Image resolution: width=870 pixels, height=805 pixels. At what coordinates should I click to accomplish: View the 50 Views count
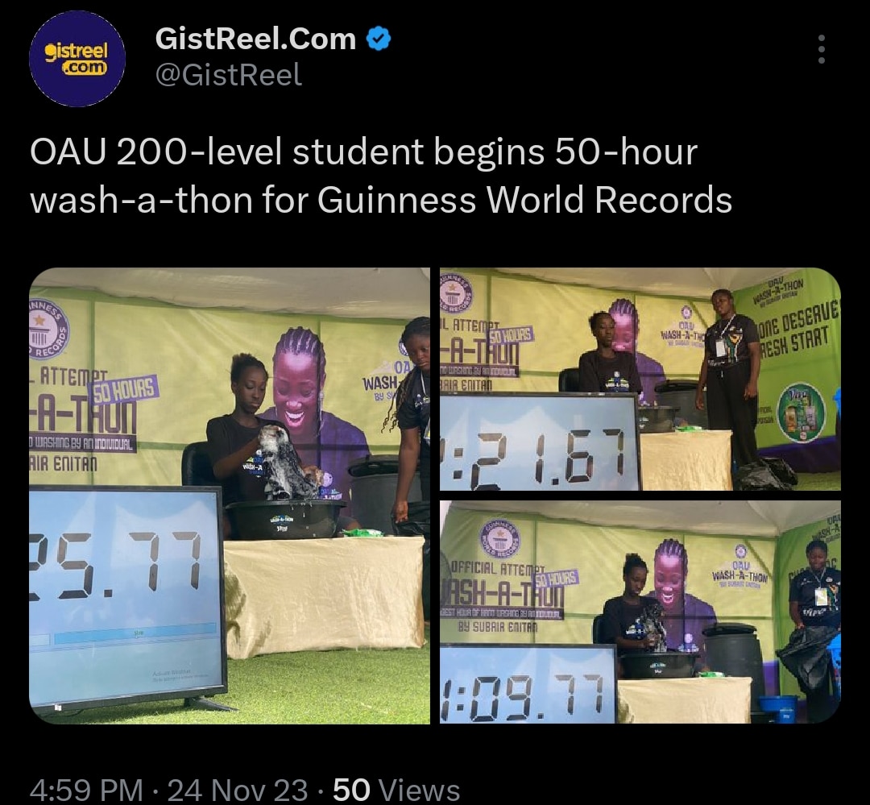tap(396, 790)
